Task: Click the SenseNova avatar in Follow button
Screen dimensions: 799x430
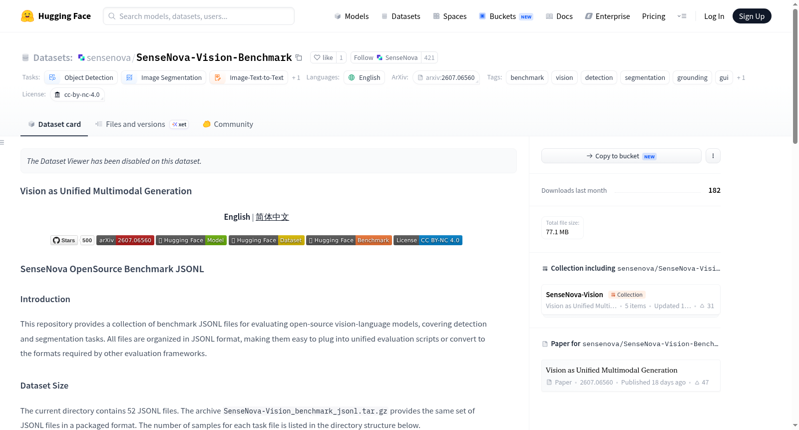Action: pos(380,57)
